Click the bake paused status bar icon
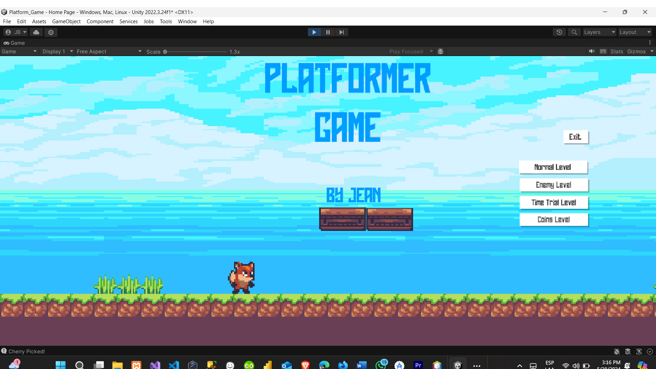This screenshot has width=656, height=369. pos(628,351)
